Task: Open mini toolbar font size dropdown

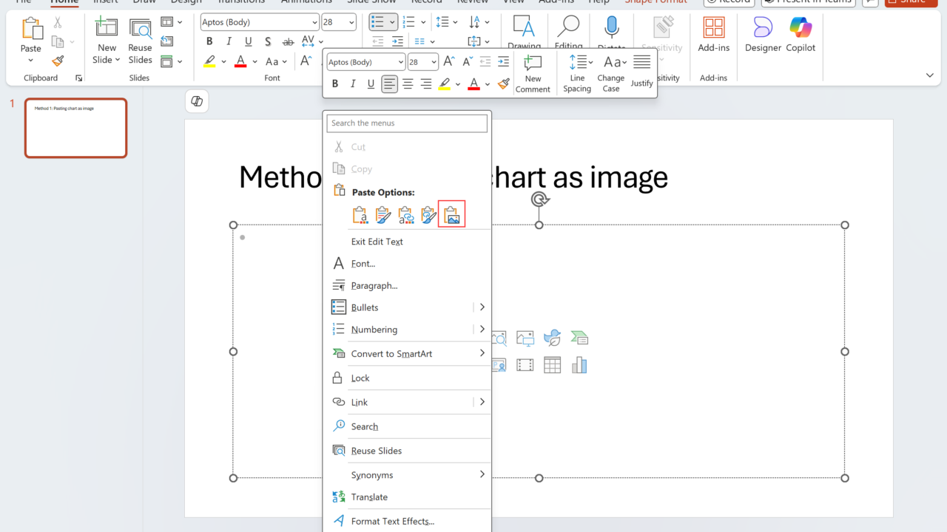Action: [433, 62]
